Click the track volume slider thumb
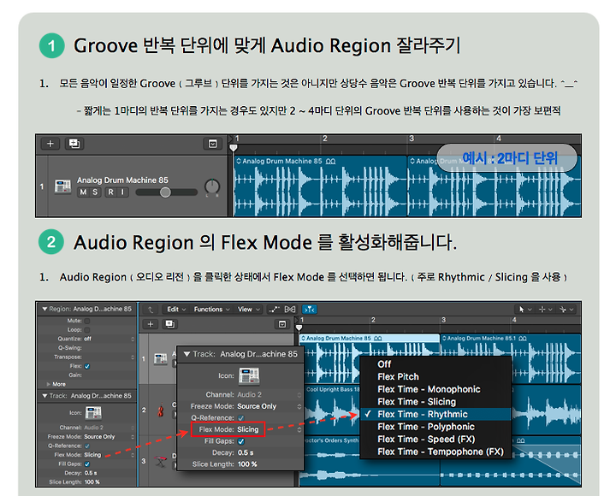The width and height of the screenshot is (616, 496). point(165,192)
